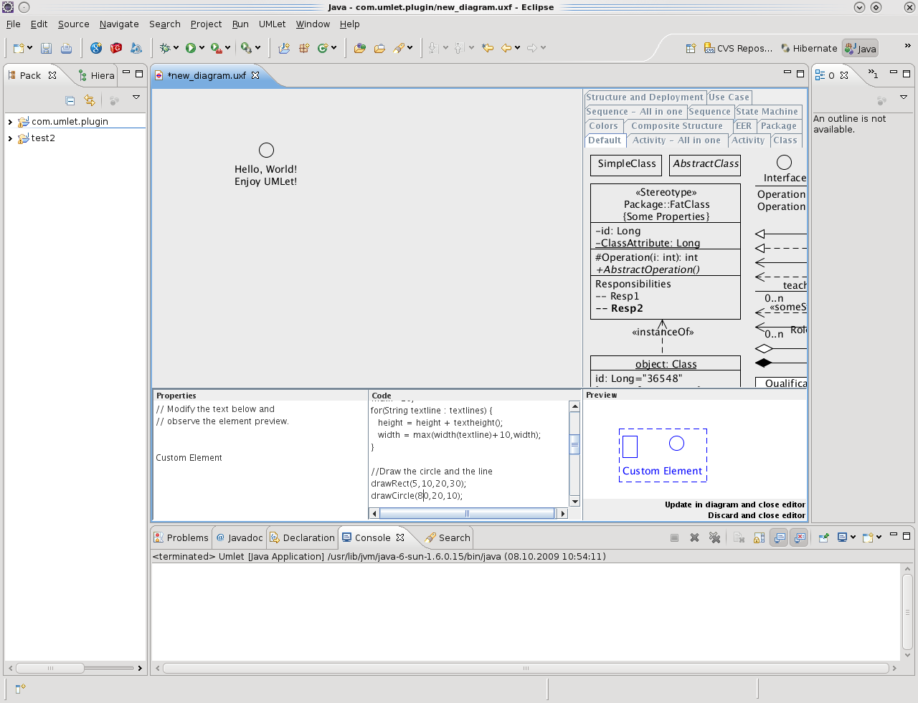Toggle Link with Editor in Package Explorer
Screen dimensions: 918x703
point(89,100)
